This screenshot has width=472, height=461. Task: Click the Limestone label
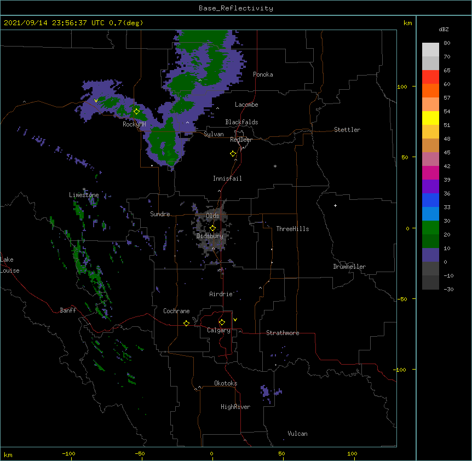tap(84, 195)
